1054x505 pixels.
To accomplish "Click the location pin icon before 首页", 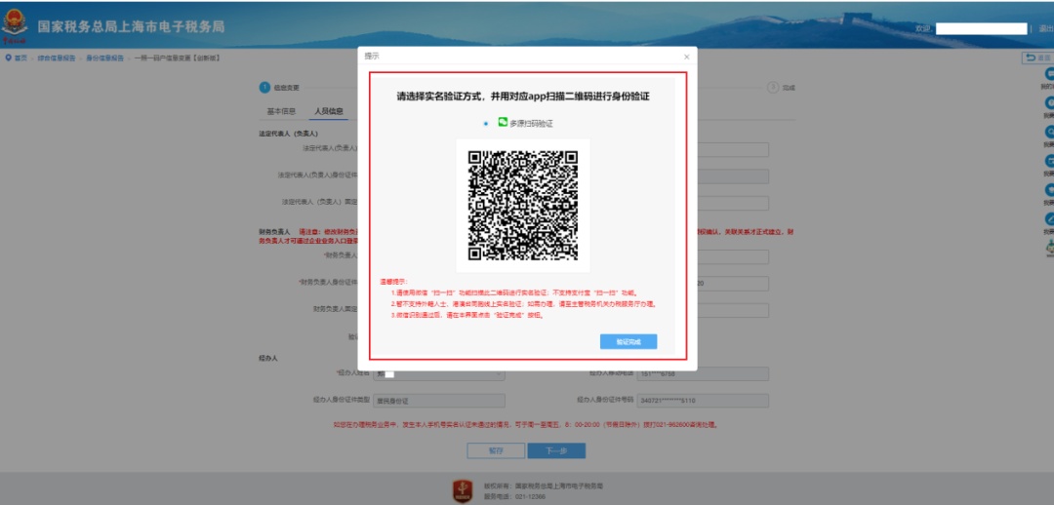I will pyautogui.click(x=8, y=58).
